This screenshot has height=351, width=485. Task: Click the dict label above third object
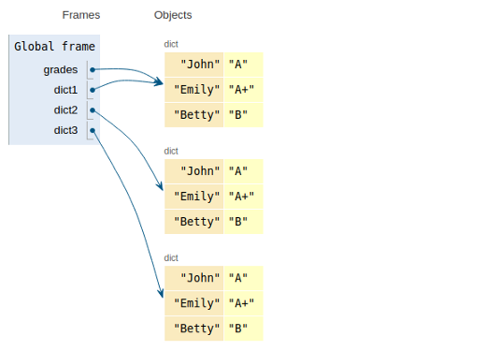(171, 258)
